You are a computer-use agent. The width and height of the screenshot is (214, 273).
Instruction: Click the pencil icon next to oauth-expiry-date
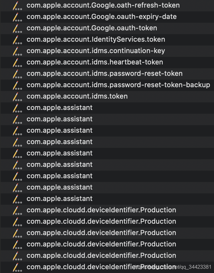point(17,17)
